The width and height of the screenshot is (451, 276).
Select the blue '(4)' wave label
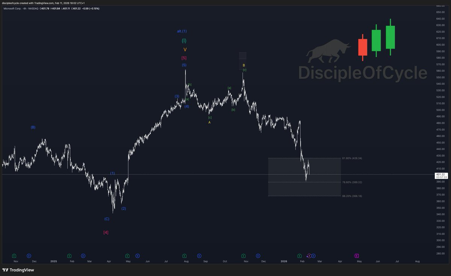pyautogui.click(x=187, y=106)
